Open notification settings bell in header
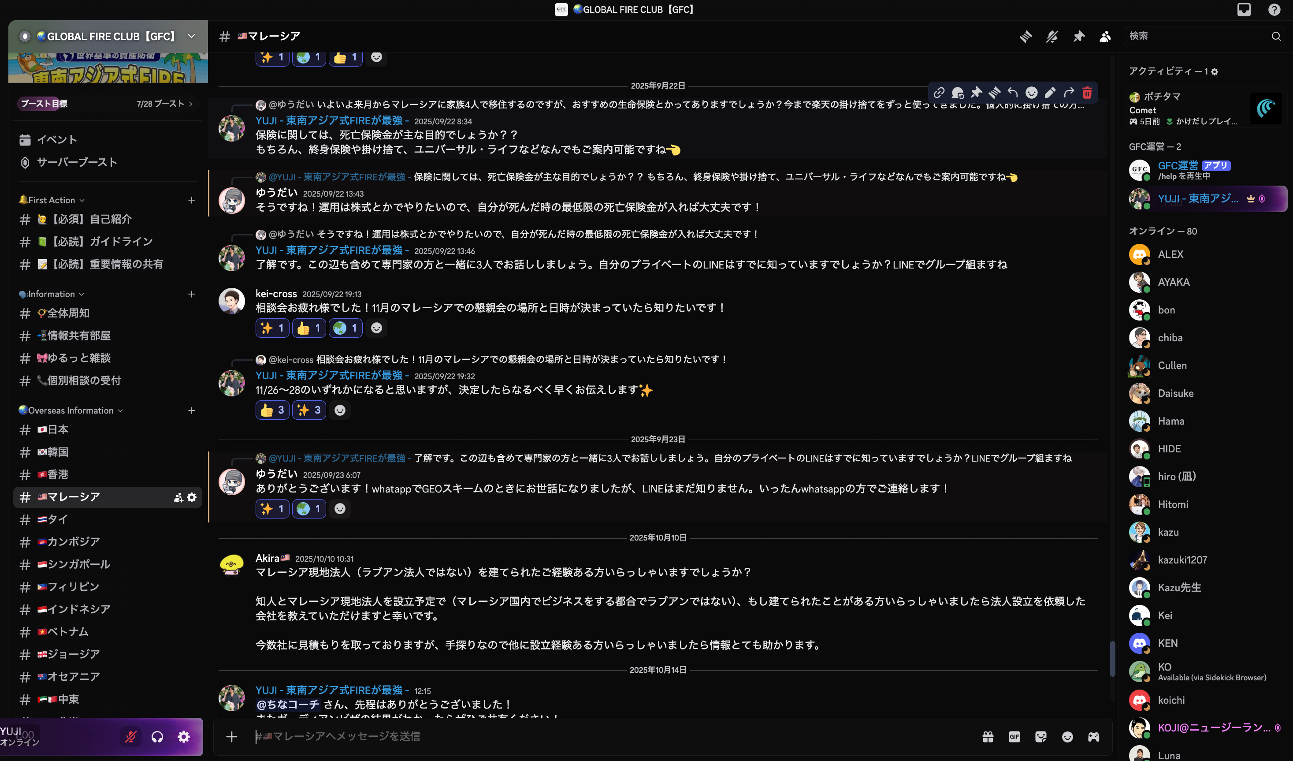Image resolution: width=1293 pixels, height=761 pixels. 1052,37
